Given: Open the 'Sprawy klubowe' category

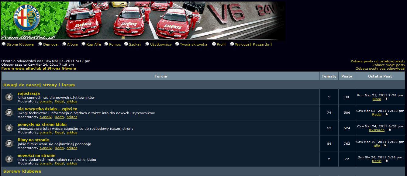Looking at the screenshot, I should tap(22, 171).
